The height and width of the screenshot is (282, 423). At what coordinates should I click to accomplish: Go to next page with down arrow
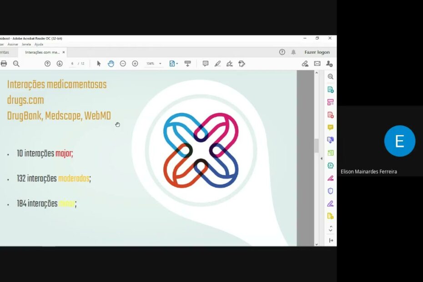point(60,64)
